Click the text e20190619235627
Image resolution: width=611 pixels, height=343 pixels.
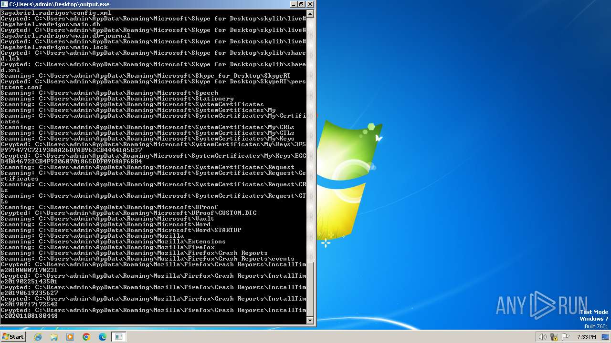click(x=29, y=293)
